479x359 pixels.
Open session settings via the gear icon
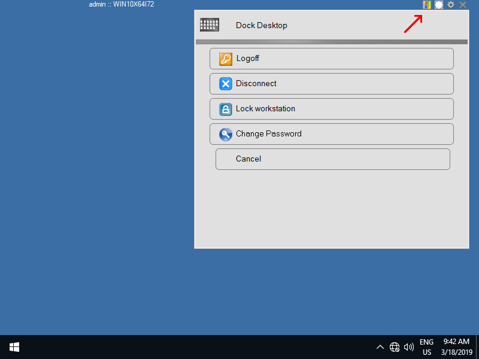click(x=451, y=5)
